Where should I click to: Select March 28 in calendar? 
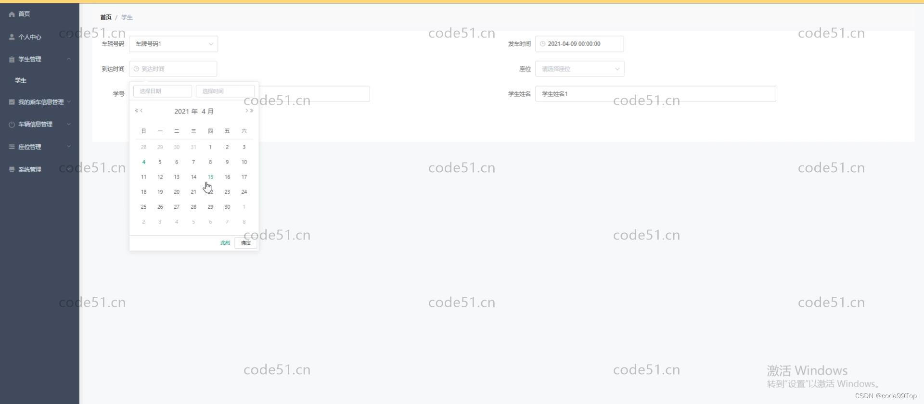pyautogui.click(x=143, y=147)
